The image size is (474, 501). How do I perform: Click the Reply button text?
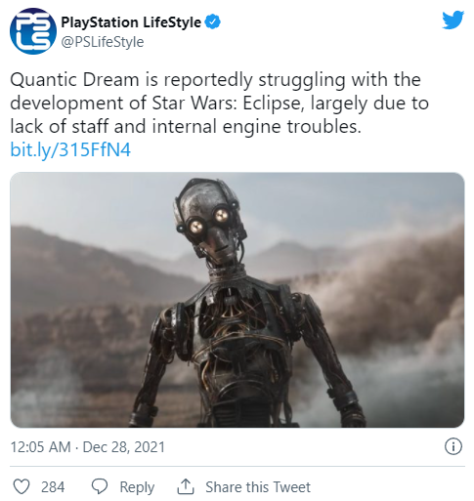click(137, 487)
